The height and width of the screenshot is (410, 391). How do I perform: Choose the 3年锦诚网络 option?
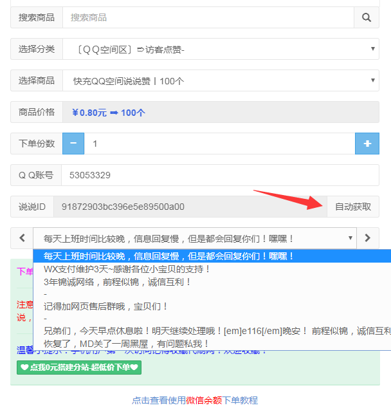click(x=118, y=281)
